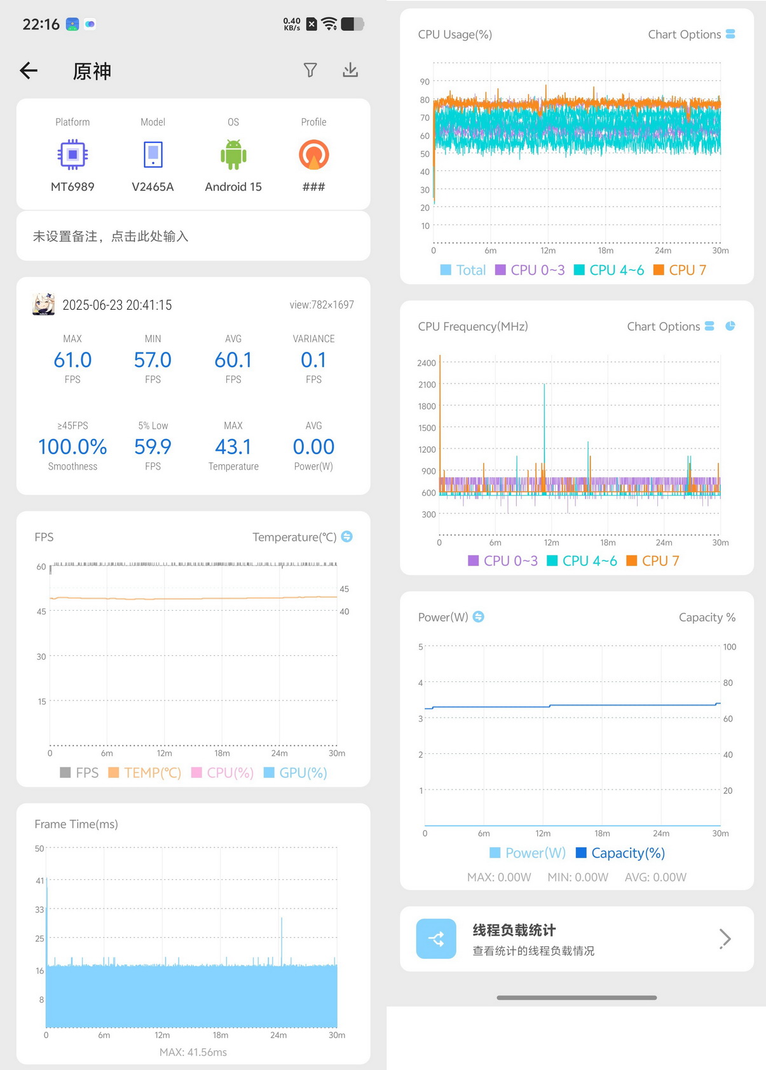766x1070 pixels.
Task: Toggle CPU 4~6 legend in CPU Usage chart
Action: (609, 270)
